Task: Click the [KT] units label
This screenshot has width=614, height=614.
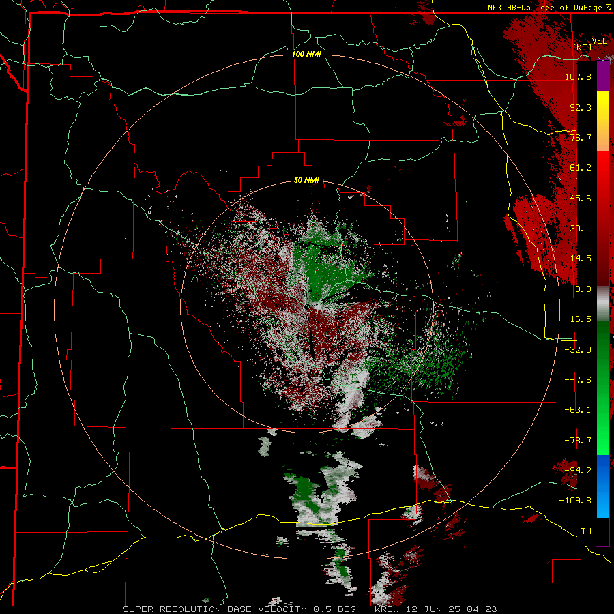Action: point(583,47)
